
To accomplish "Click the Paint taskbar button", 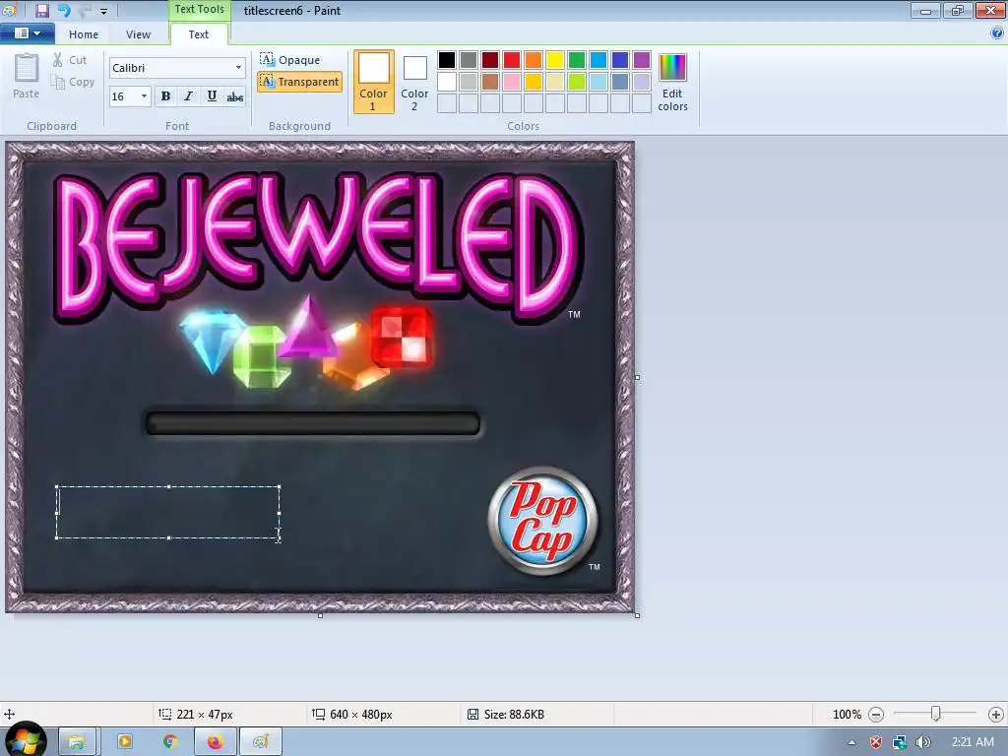I will tap(260, 742).
